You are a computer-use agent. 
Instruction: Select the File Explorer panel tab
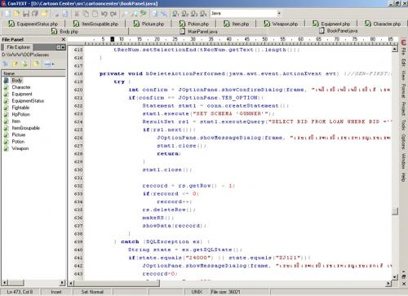coord(18,47)
